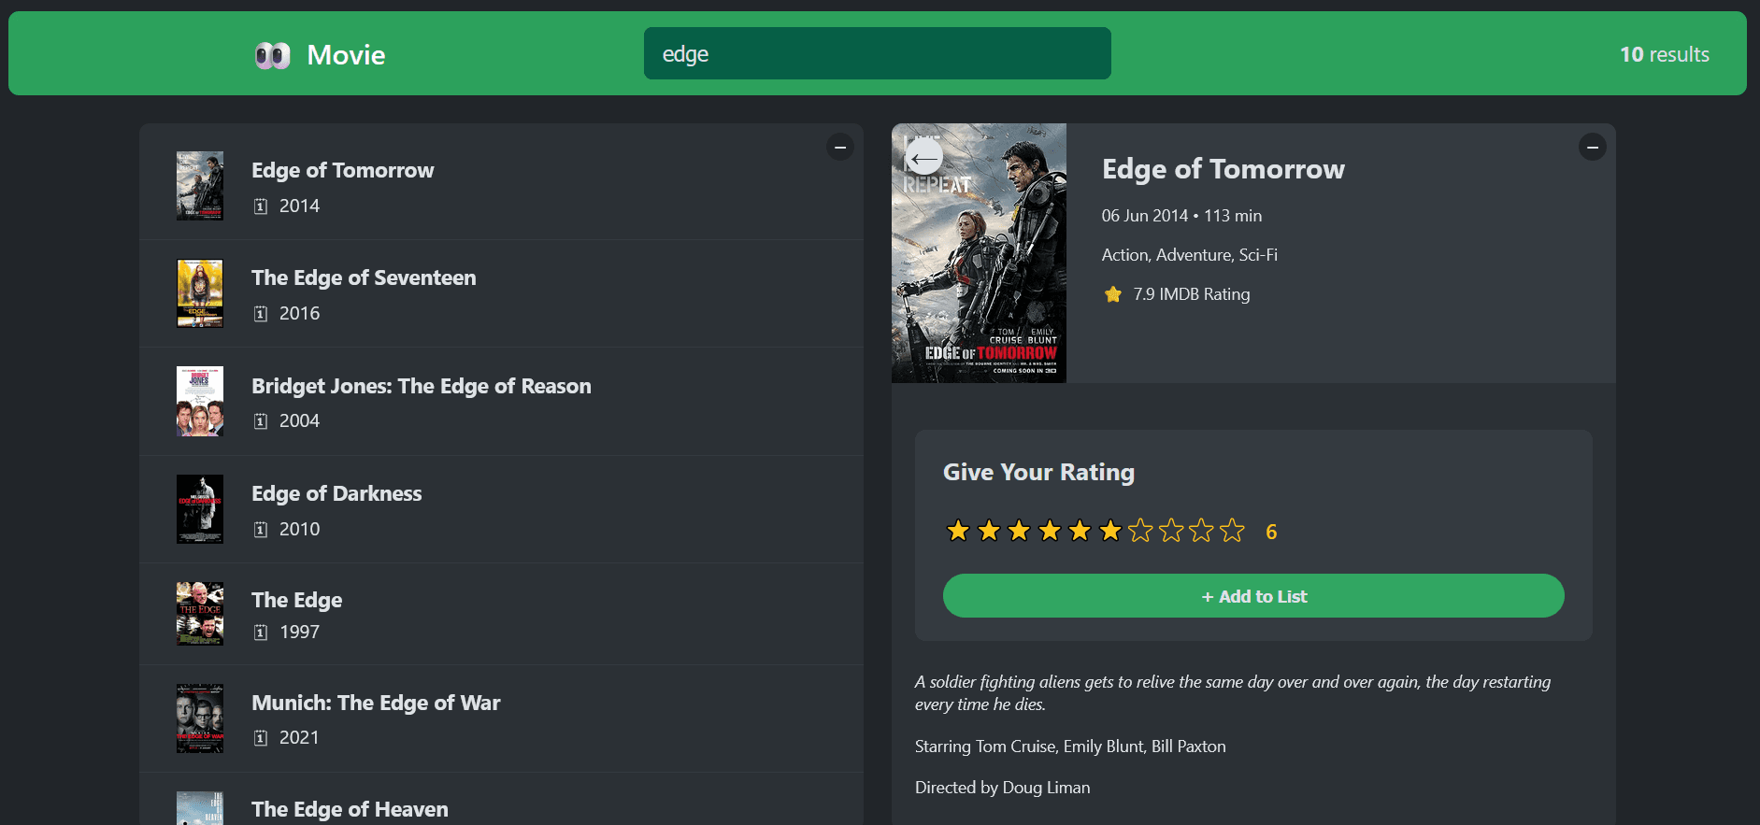Click the soldier fighting aliens plot summary
The width and height of the screenshot is (1760, 825).
(x=1233, y=693)
